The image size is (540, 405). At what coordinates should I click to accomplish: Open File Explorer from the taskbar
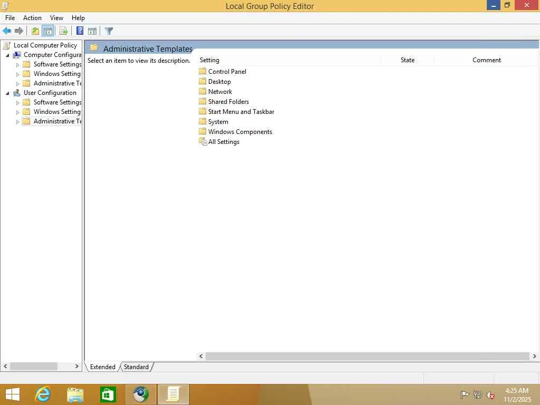coord(75,394)
